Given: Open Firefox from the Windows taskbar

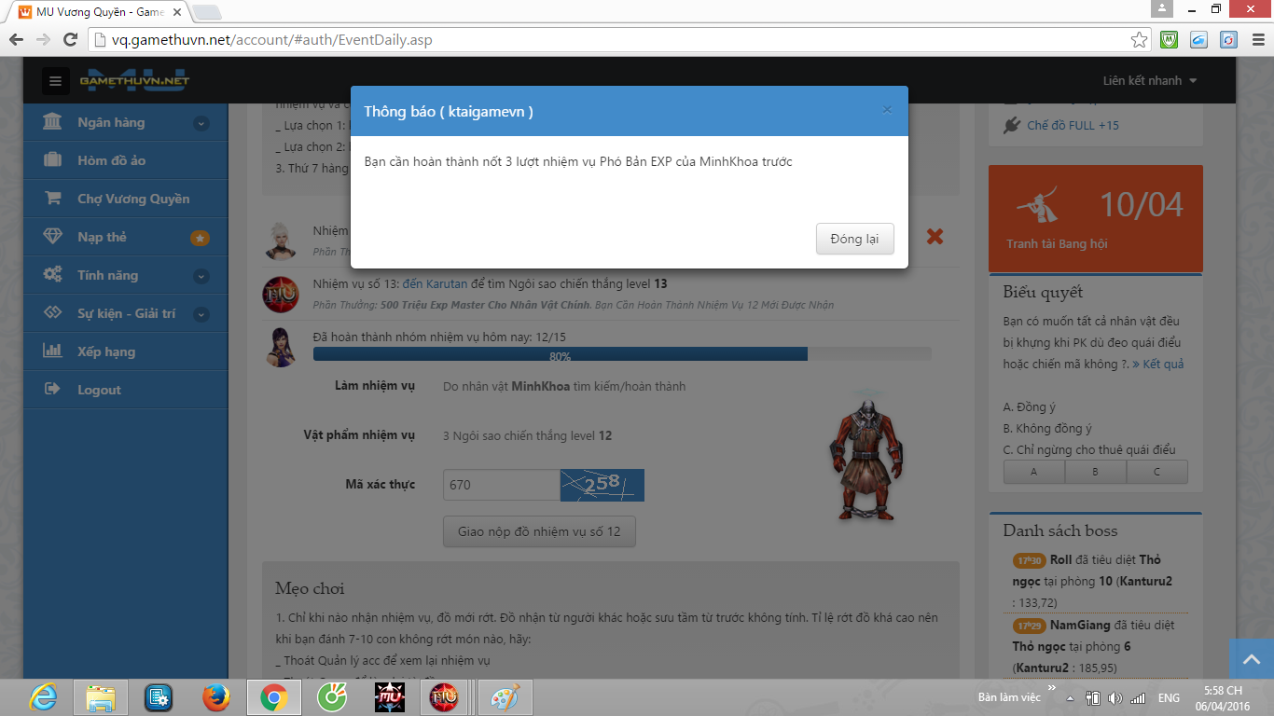Looking at the screenshot, I should 216,697.
